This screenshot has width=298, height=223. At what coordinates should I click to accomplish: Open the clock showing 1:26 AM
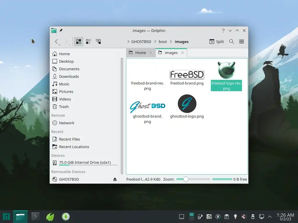click(285, 217)
